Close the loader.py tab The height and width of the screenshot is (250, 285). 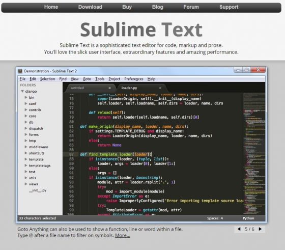160,88
